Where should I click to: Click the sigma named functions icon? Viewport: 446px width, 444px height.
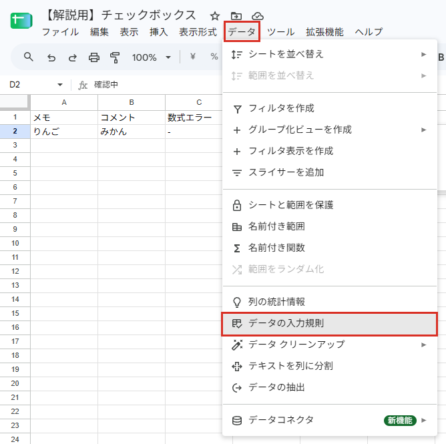(x=236, y=248)
